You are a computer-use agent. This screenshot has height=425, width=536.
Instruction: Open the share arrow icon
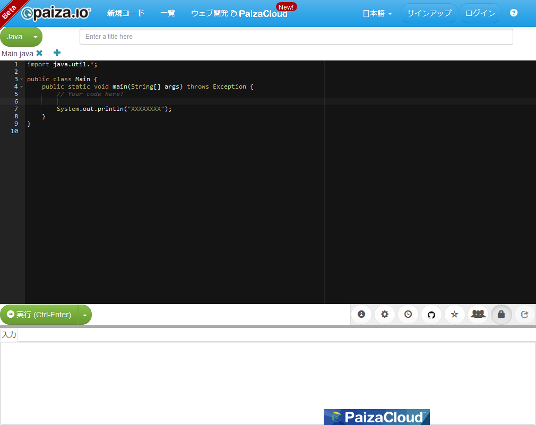(x=525, y=315)
